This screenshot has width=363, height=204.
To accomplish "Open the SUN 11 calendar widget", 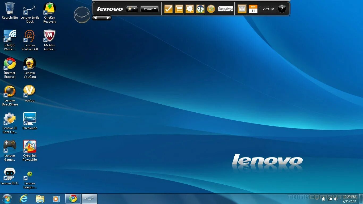I will (253, 9).
